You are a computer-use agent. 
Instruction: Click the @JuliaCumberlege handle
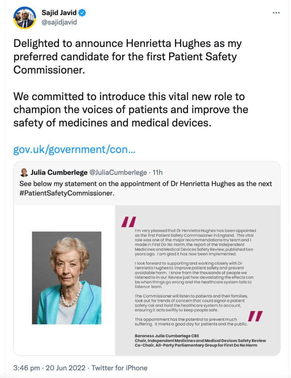pos(118,172)
